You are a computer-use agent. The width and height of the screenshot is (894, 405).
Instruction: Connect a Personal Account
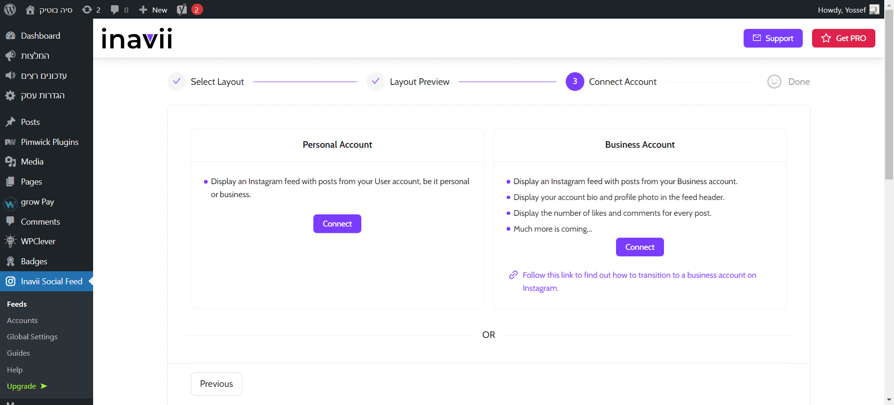(337, 224)
